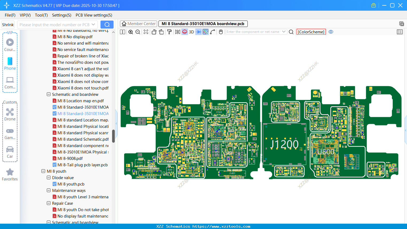Select the diode measurement arrow icon
The height and width of the screenshot is (229, 407).
pyautogui.click(x=198, y=32)
